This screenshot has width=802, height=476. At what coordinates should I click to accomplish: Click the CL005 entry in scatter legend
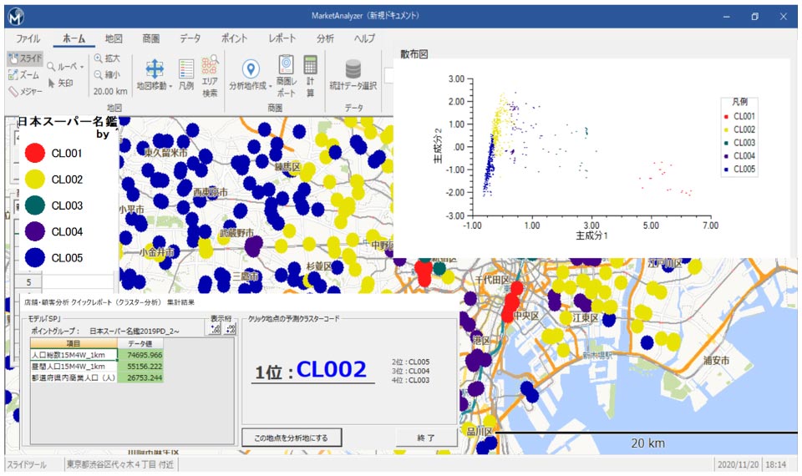point(739,169)
